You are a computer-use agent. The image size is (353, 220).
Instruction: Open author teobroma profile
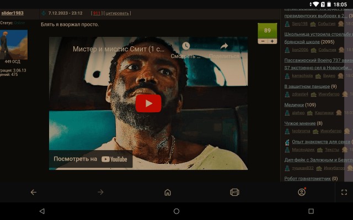click(x=301, y=131)
